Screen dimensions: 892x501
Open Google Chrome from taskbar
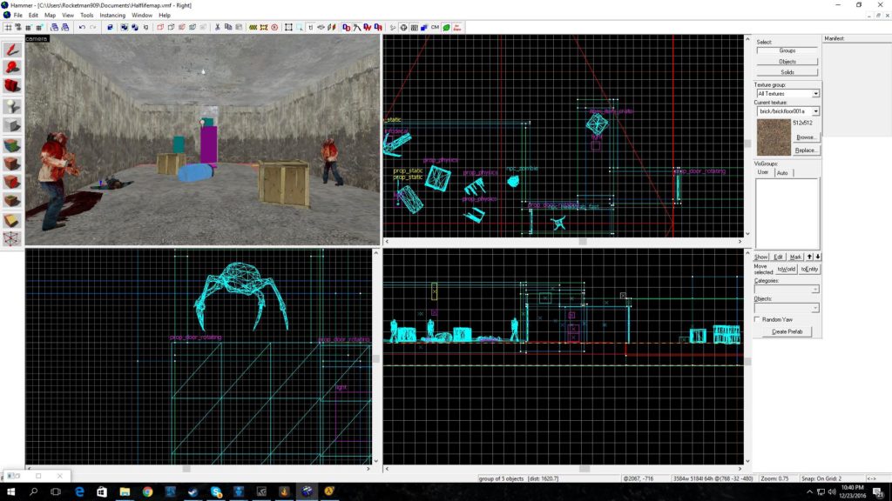tap(147, 492)
